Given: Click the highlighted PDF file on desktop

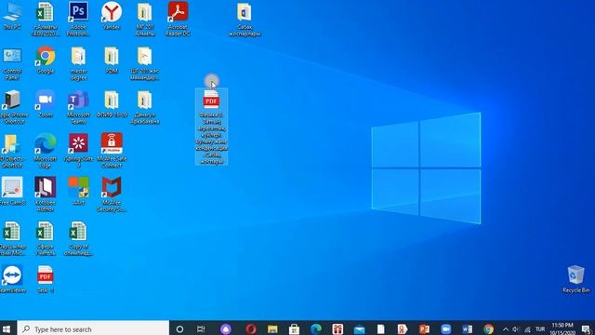Looking at the screenshot, I should (x=211, y=127).
